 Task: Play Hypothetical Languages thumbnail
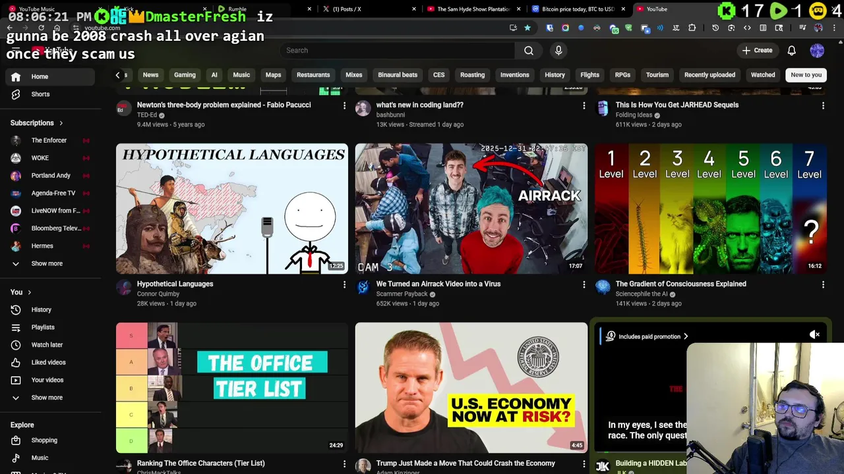(232, 209)
